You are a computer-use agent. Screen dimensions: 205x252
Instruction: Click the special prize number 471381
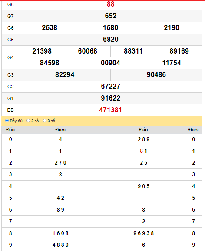tap(110, 110)
